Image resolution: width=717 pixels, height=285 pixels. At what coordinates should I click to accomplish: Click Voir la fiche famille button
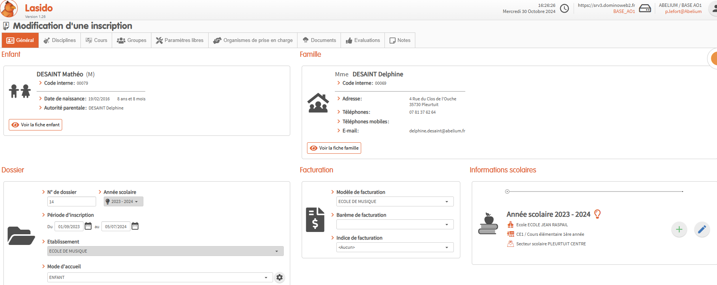point(334,148)
